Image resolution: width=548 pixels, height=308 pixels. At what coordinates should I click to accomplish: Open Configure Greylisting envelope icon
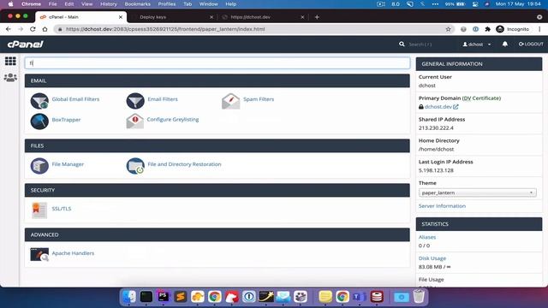click(135, 121)
